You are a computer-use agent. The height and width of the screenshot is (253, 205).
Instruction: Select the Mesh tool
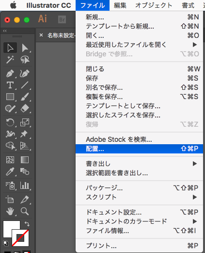pyautogui.click(x=10, y=160)
